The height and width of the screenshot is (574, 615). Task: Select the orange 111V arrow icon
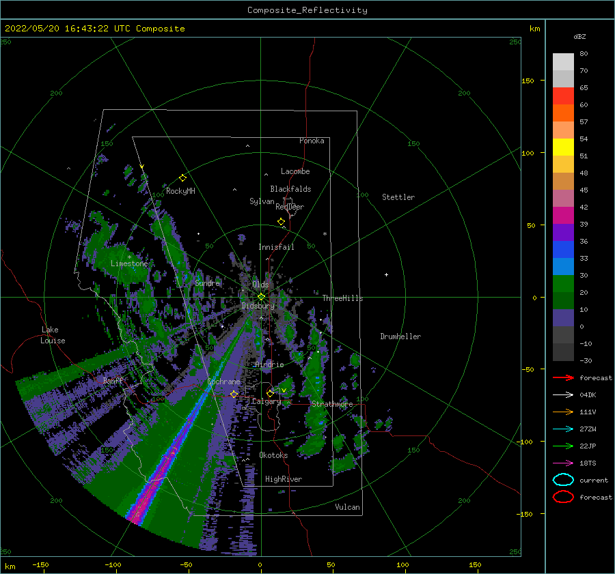pyautogui.click(x=563, y=412)
